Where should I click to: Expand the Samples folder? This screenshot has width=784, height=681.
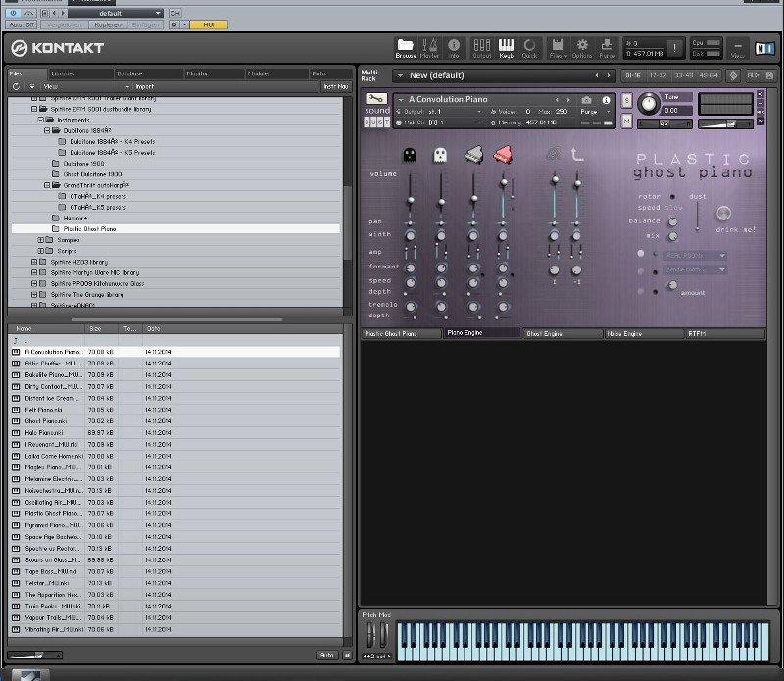click(40, 240)
